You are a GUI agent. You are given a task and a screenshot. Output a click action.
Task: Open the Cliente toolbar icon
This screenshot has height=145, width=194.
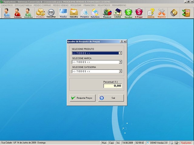tap(7, 13)
